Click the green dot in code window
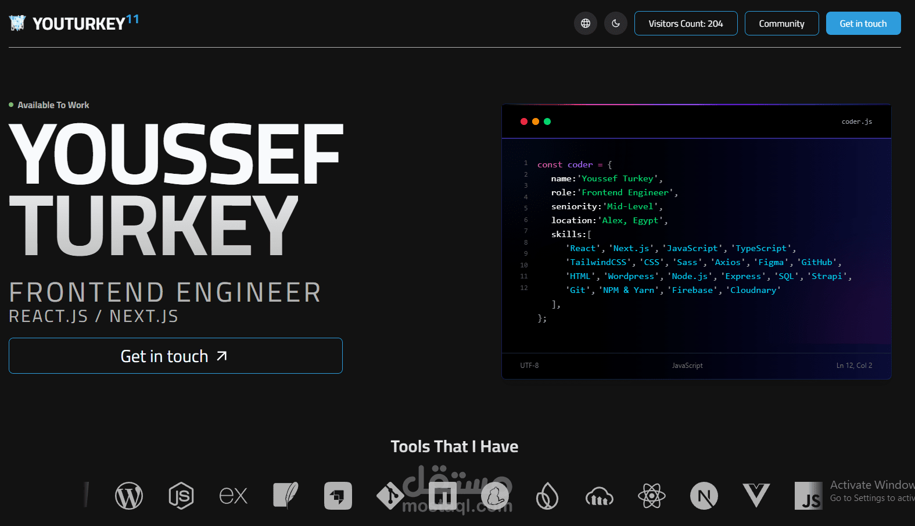Viewport: 915px width, 526px height. pyautogui.click(x=547, y=121)
